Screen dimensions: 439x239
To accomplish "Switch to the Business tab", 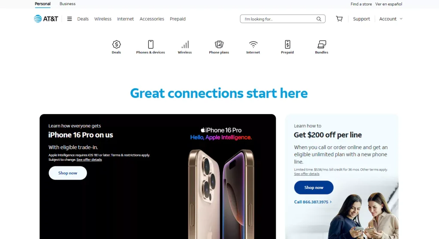I will pyautogui.click(x=67, y=3).
